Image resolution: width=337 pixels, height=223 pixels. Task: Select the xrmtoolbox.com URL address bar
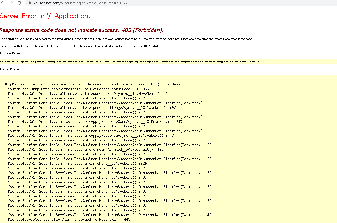click(x=181, y=3)
